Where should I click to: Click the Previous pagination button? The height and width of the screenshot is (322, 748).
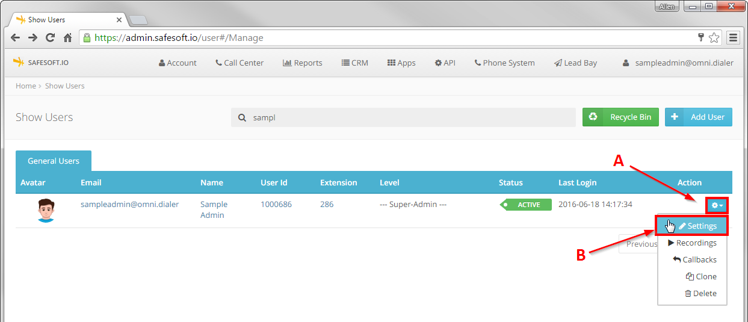coord(638,244)
